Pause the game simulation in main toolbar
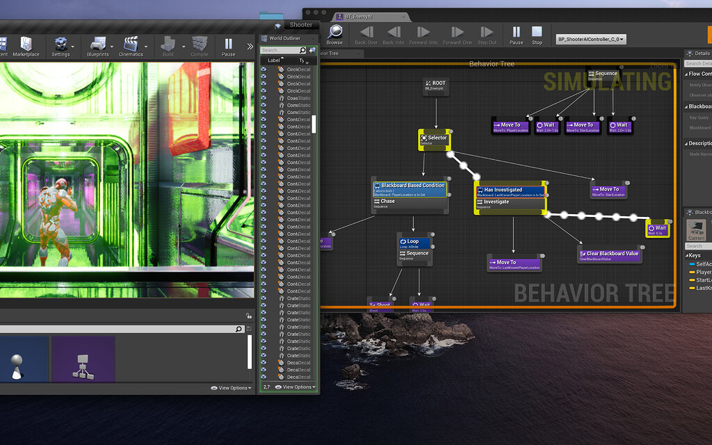The height and width of the screenshot is (445, 712). [228, 45]
